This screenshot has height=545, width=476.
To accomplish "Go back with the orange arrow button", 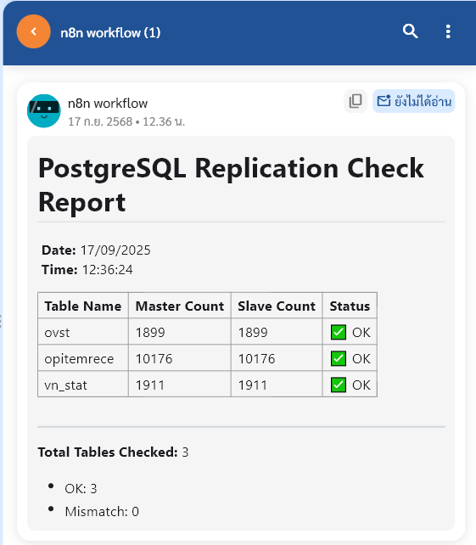I will click(33, 31).
